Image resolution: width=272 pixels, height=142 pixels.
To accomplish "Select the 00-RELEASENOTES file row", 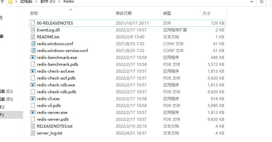I will point(127,23).
